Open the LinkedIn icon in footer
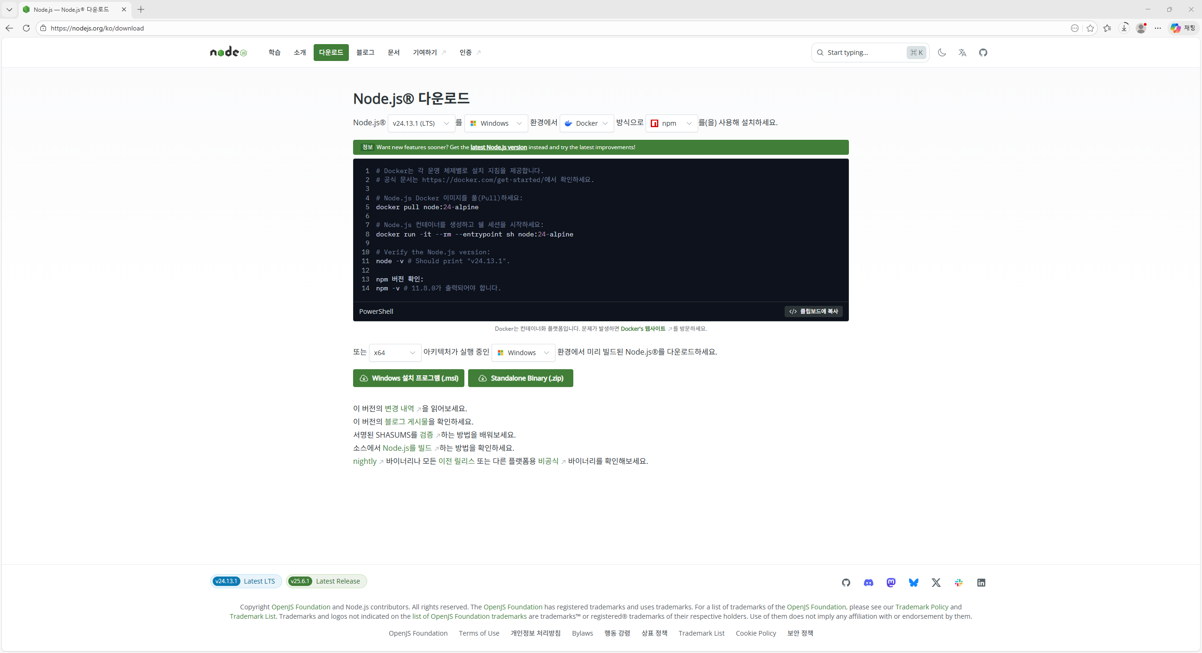The height and width of the screenshot is (653, 1202). (x=981, y=582)
